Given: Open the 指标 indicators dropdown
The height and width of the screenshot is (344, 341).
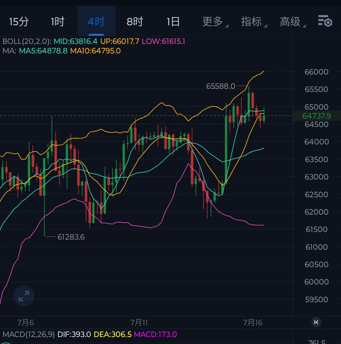Looking at the screenshot, I should coord(254,22).
